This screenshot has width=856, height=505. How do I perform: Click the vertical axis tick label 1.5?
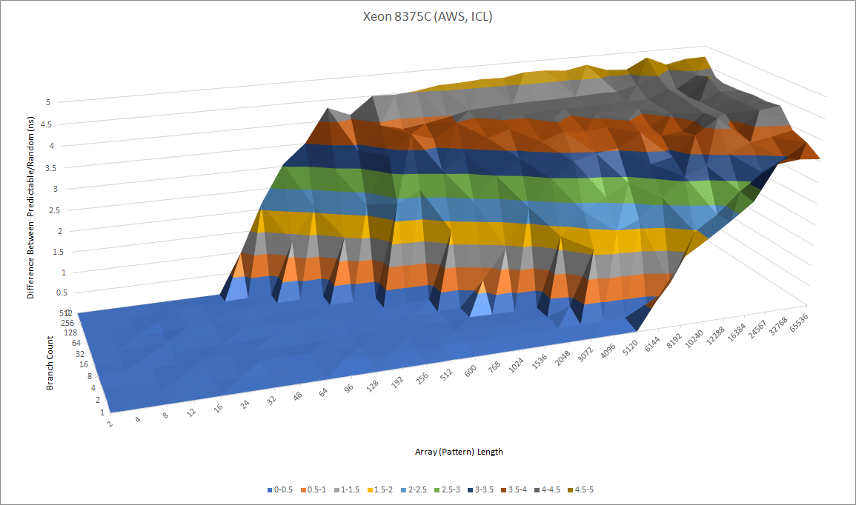(59, 252)
